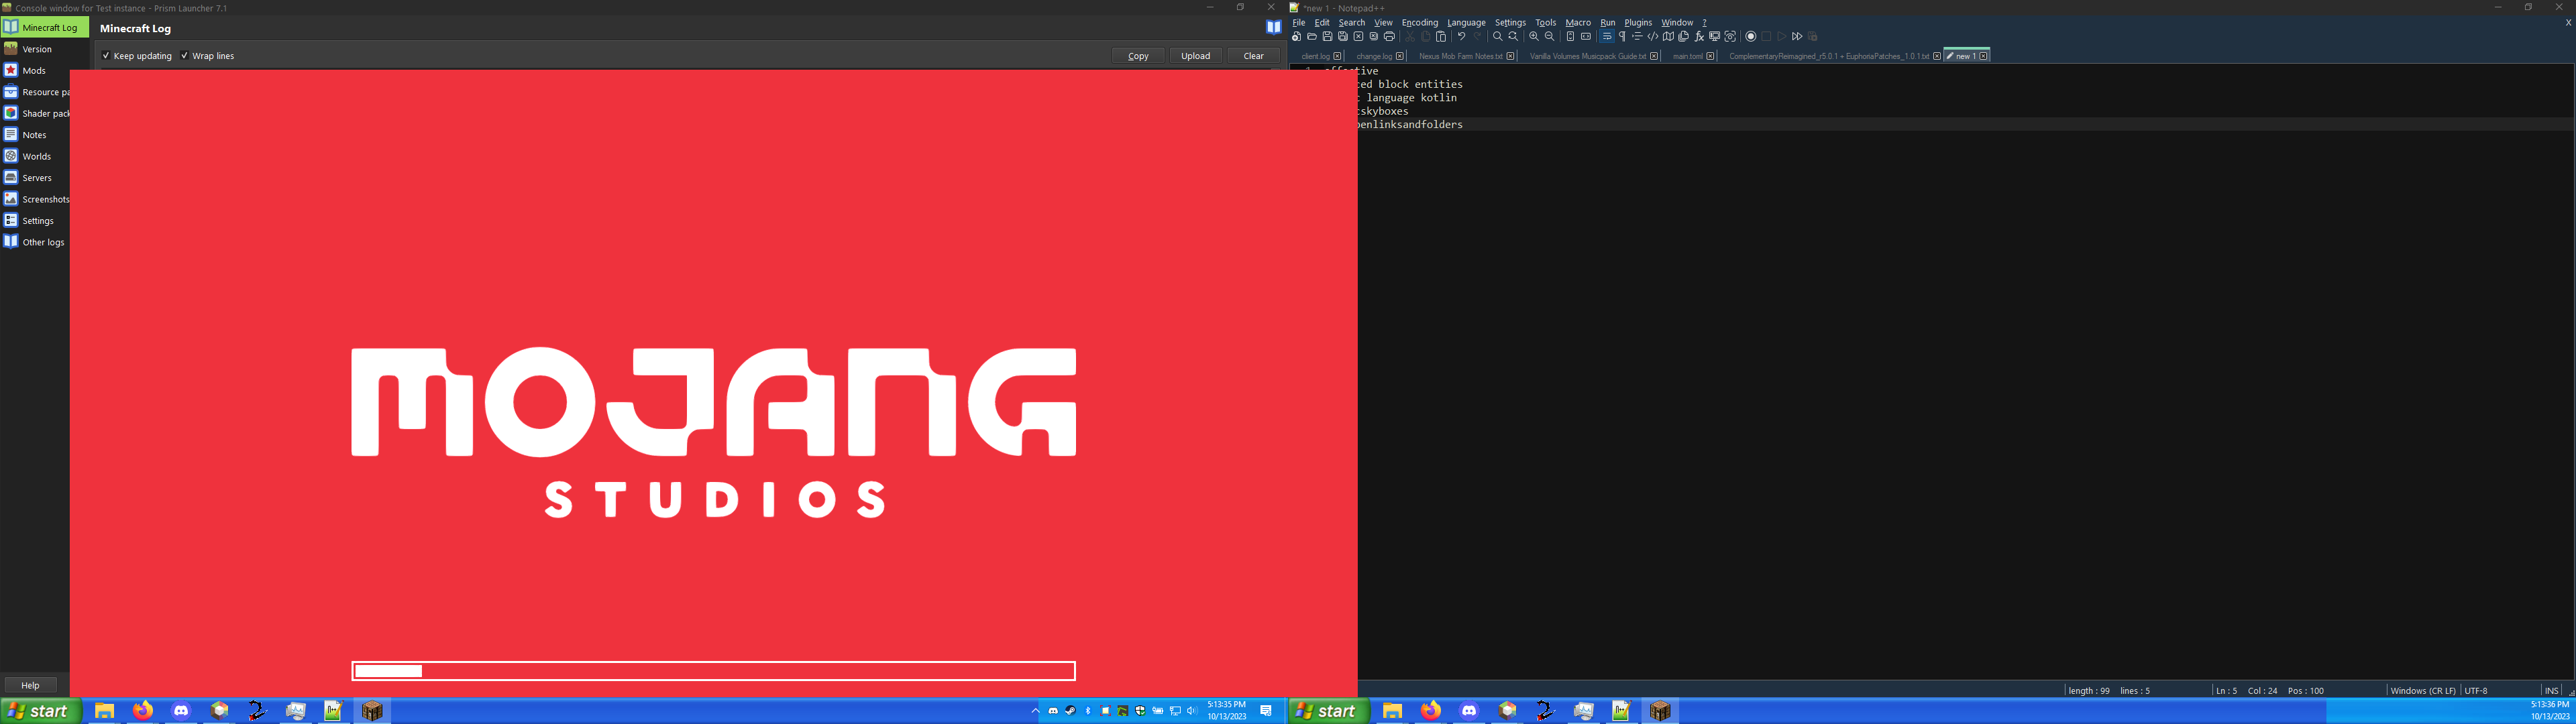The image size is (2576, 724).
Task: Open the Macro menu in Notepad++
Action: pyautogui.click(x=1578, y=22)
